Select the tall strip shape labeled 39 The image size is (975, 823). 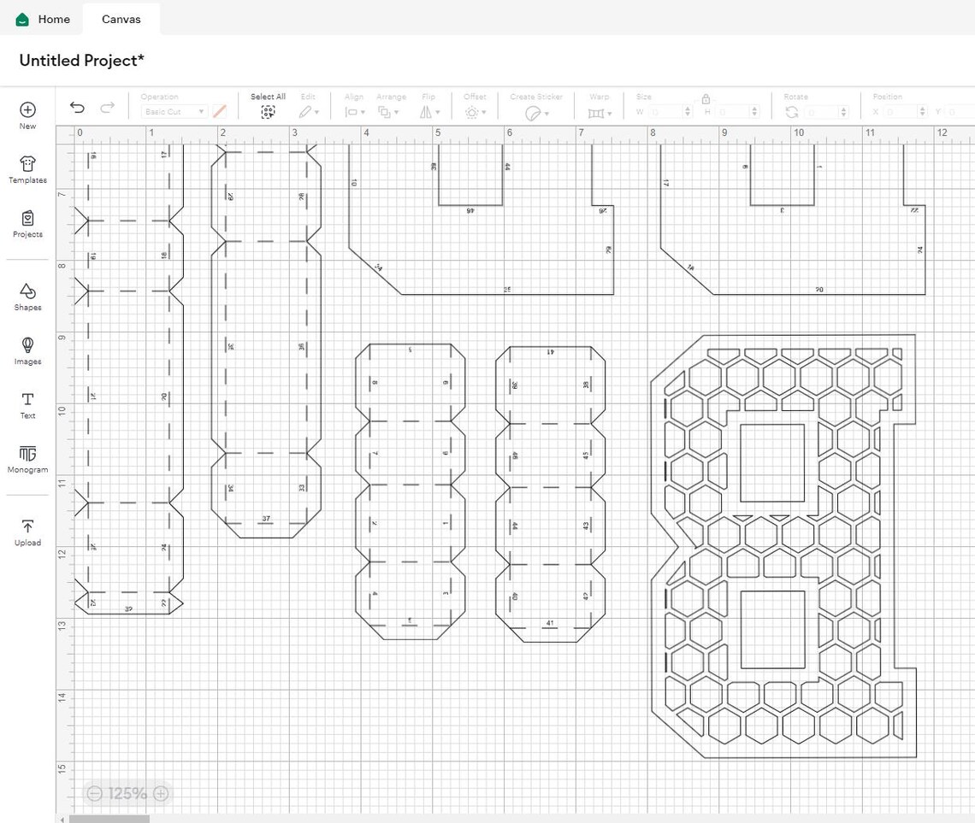(x=128, y=379)
